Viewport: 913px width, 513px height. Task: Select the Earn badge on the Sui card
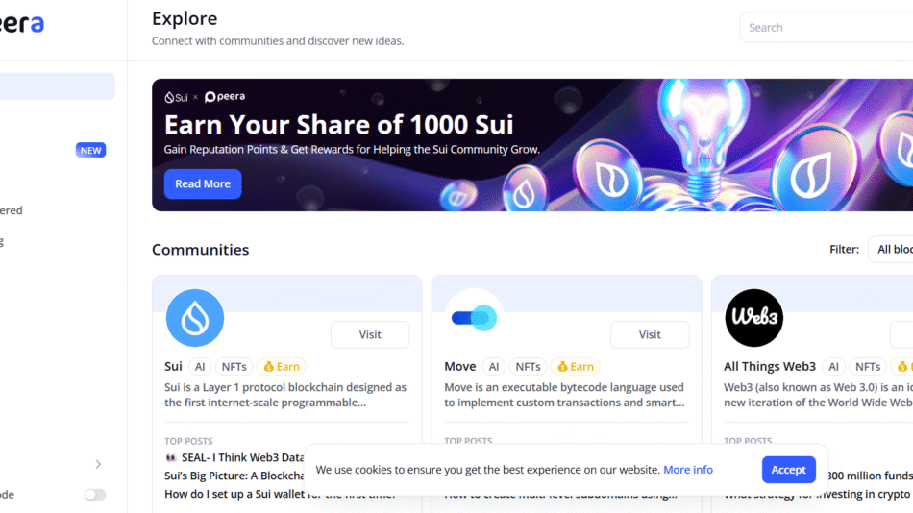click(282, 366)
